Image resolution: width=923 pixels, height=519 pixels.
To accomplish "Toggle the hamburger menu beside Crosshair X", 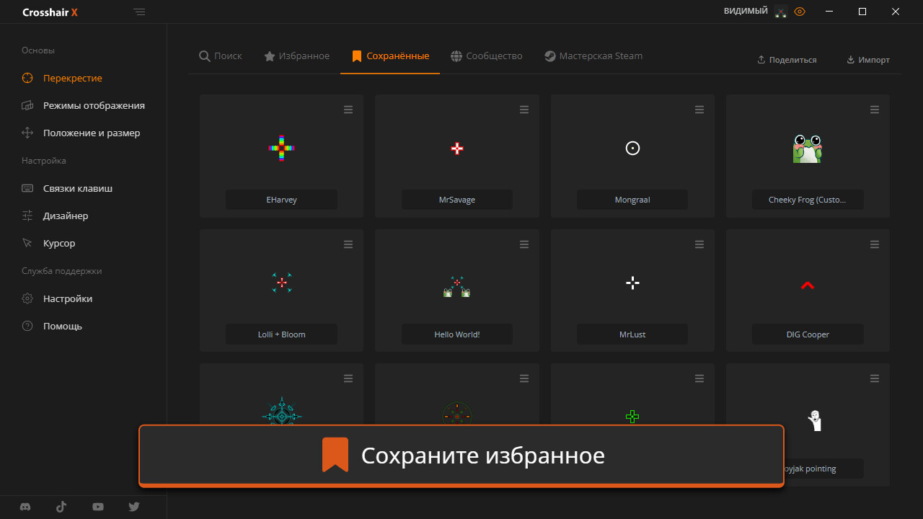I will click(140, 12).
